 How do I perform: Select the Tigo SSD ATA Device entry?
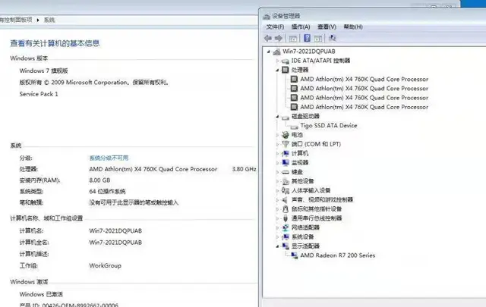(x=329, y=126)
